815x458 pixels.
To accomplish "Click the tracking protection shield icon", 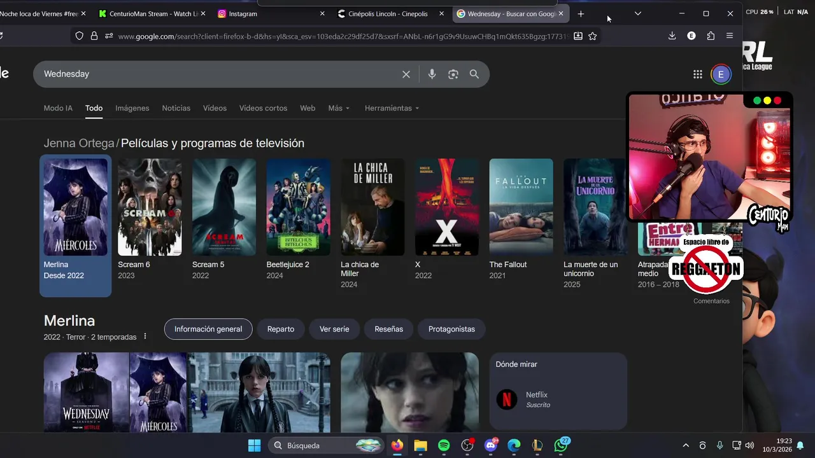I will (80, 36).
